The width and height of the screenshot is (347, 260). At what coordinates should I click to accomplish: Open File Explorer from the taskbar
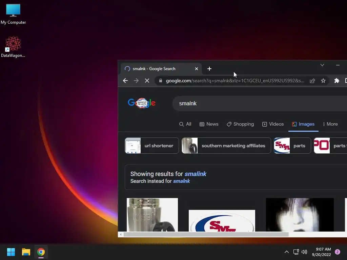tap(26, 252)
